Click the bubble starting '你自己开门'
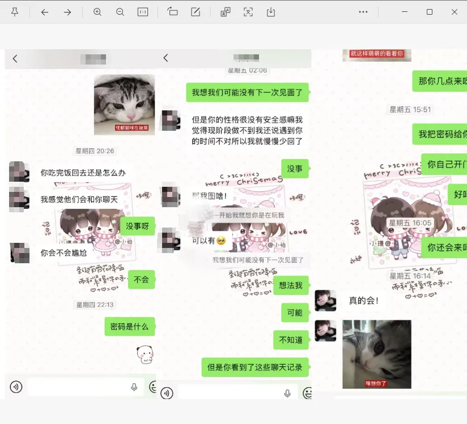Screen dimensions: 467x424 pyautogui.click(x=444, y=164)
